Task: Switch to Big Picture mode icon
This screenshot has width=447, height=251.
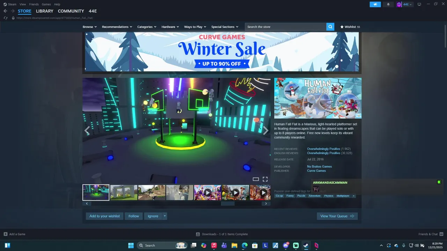Action: pos(419,5)
